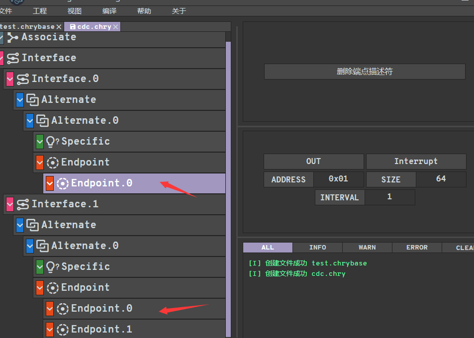Click the Interface.1 node icon
The width and height of the screenshot is (474, 338).
pyautogui.click(x=23, y=204)
